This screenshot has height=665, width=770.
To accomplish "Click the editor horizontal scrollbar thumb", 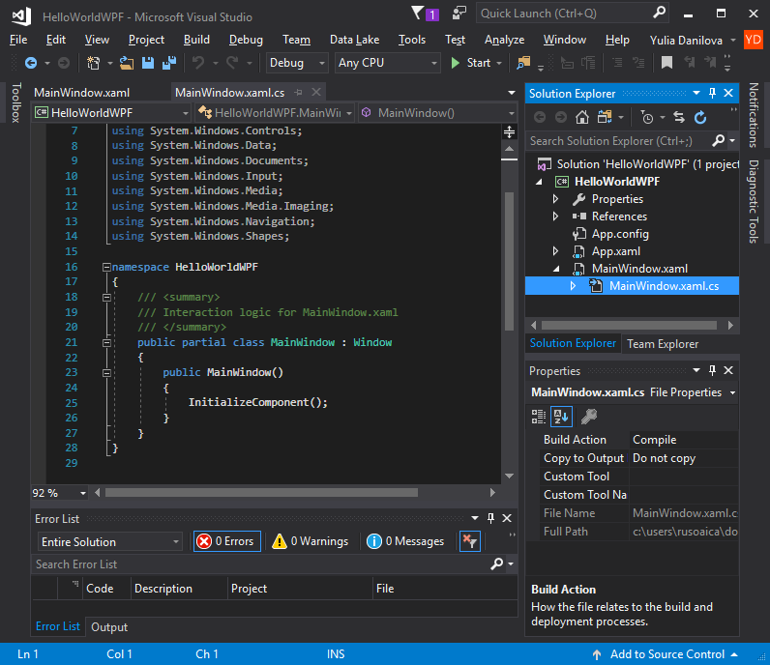I will point(261,493).
